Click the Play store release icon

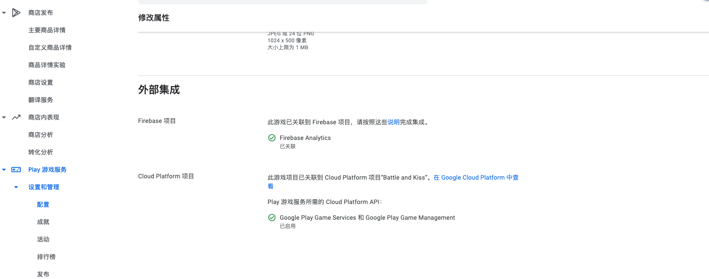click(16, 13)
